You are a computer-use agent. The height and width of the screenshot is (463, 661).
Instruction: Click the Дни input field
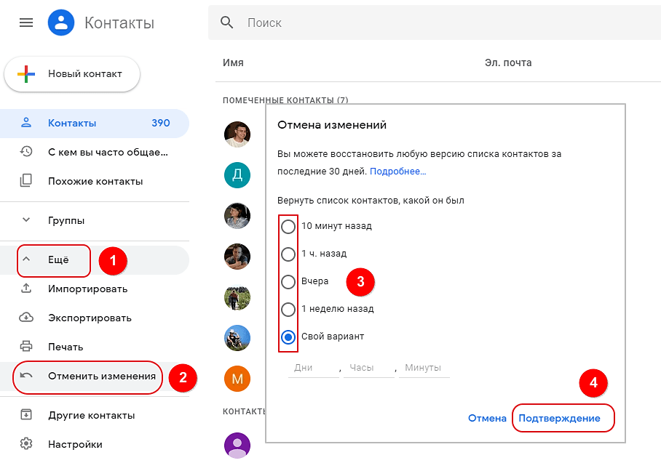313,368
